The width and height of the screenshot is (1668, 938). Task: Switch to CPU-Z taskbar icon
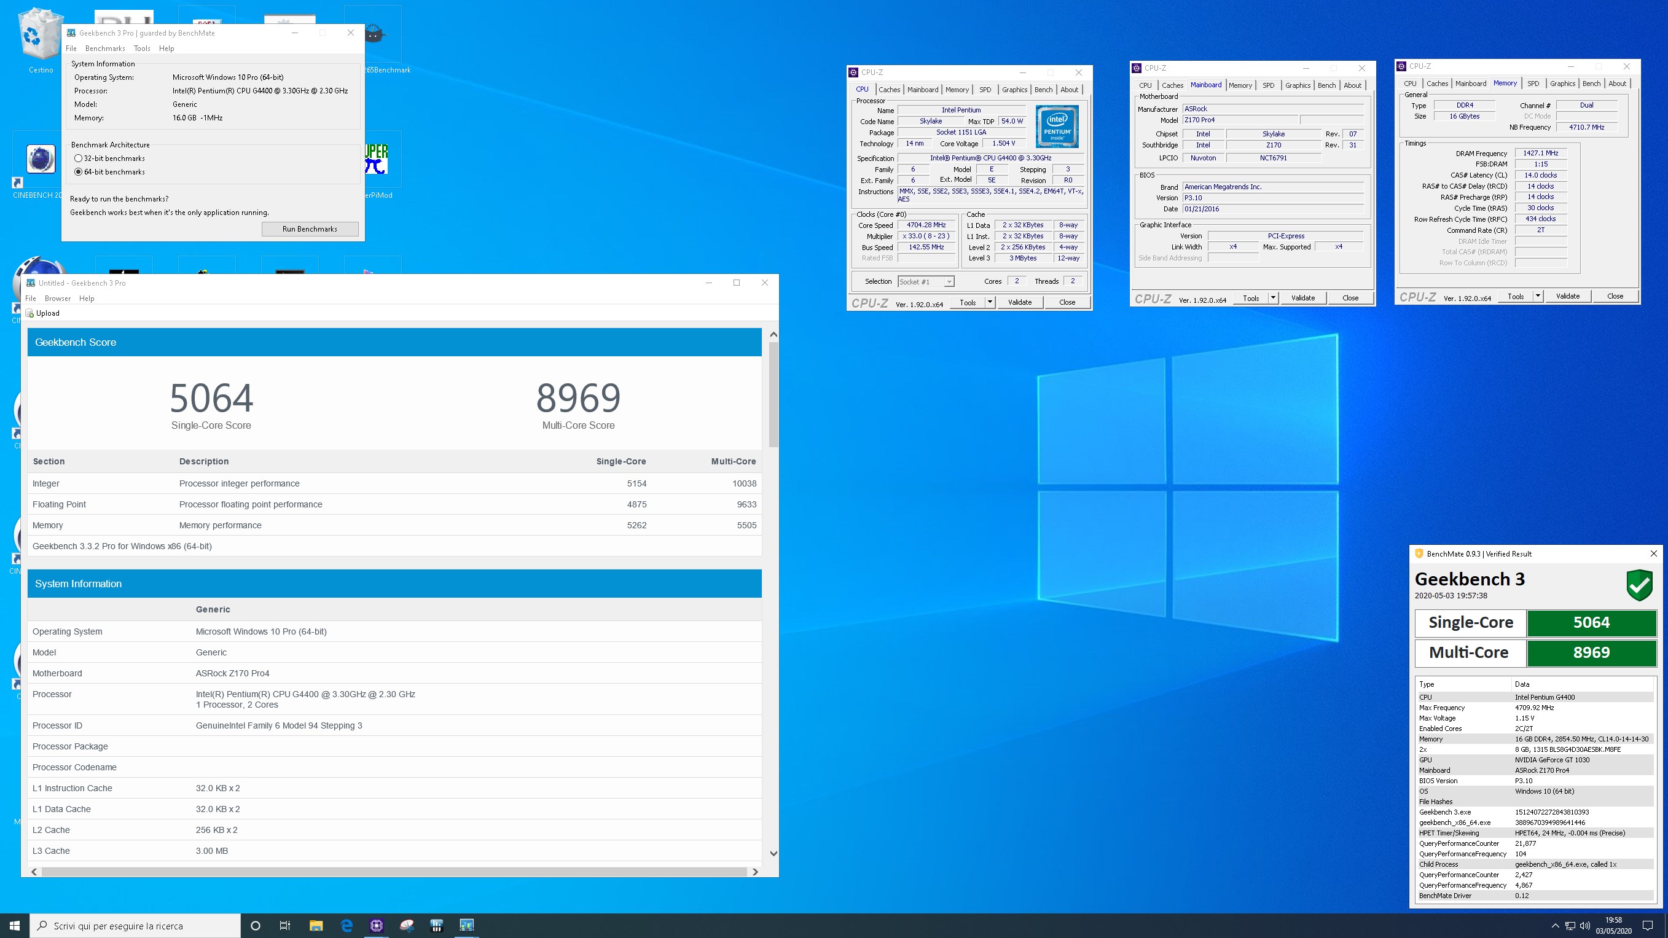click(376, 926)
